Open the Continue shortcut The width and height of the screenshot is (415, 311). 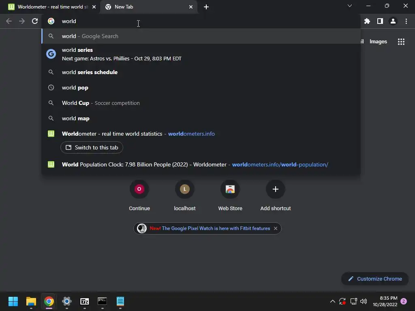(139, 195)
